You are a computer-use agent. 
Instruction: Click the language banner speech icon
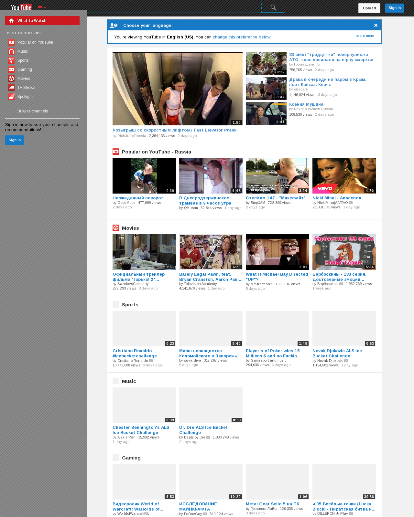point(114,26)
